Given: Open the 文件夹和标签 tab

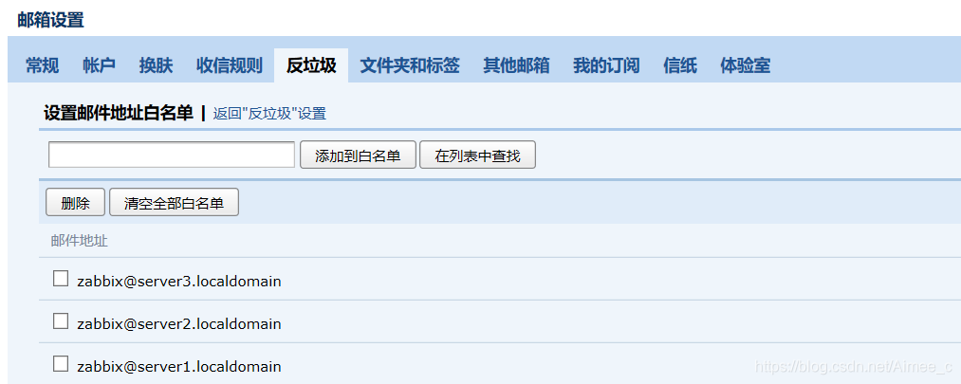Looking at the screenshot, I should pyautogui.click(x=410, y=65).
